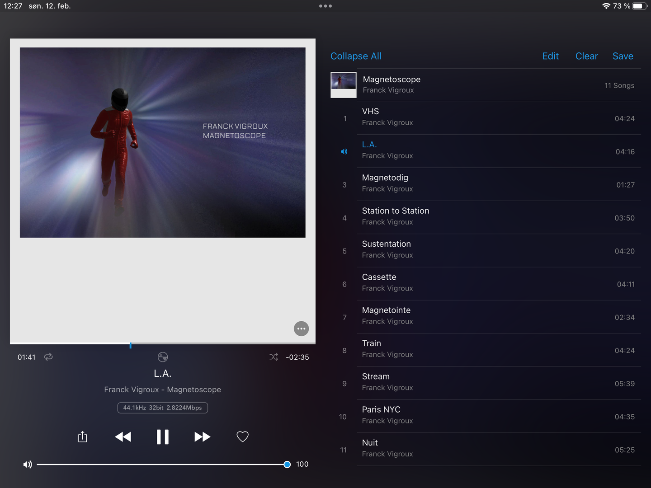The height and width of the screenshot is (488, 651).
Task: Save the queue as playlist
Action: 623,56
